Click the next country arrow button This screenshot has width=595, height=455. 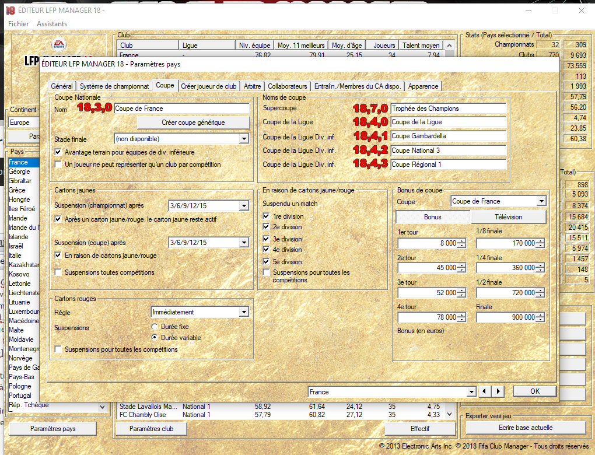(x=498, y=391)
